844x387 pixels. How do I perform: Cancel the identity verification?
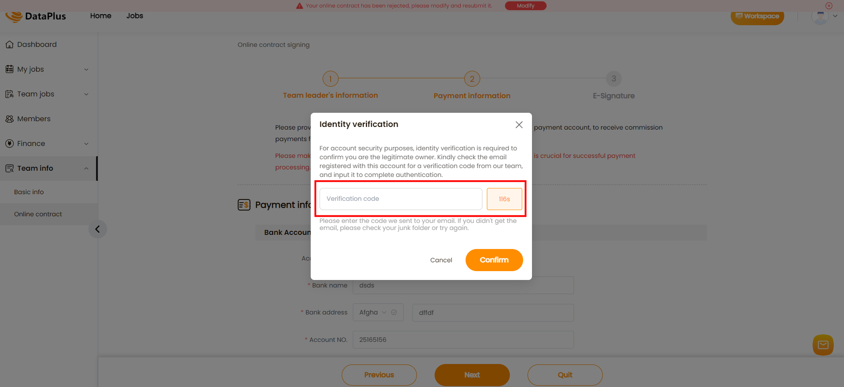tap(441, 260)
